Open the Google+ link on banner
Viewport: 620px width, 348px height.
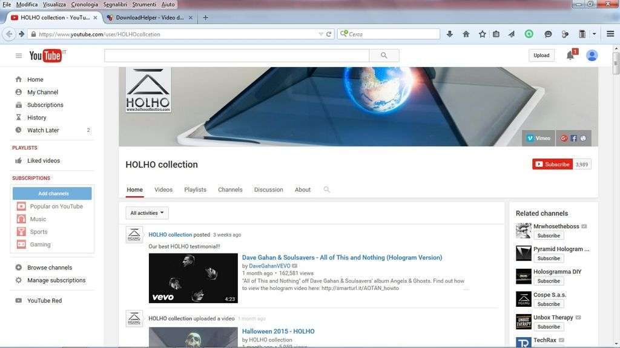pos(564,138)
